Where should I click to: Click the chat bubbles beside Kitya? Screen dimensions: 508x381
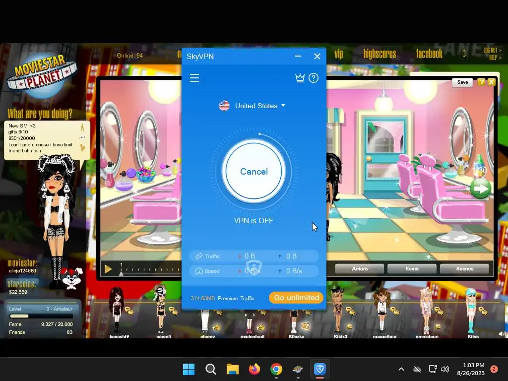(483, 311)
